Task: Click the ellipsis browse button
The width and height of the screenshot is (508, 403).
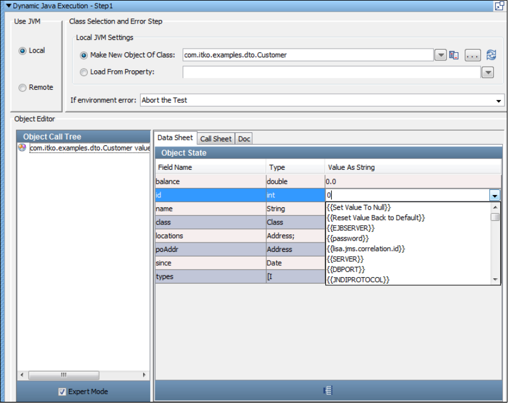Action: point(473,55)
